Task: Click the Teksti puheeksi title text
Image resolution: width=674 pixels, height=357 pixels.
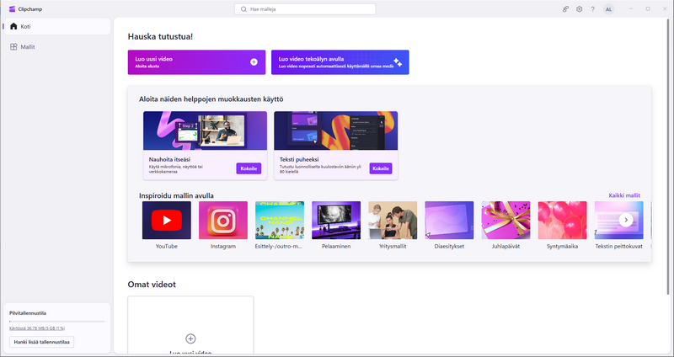Action: (299, 159)
